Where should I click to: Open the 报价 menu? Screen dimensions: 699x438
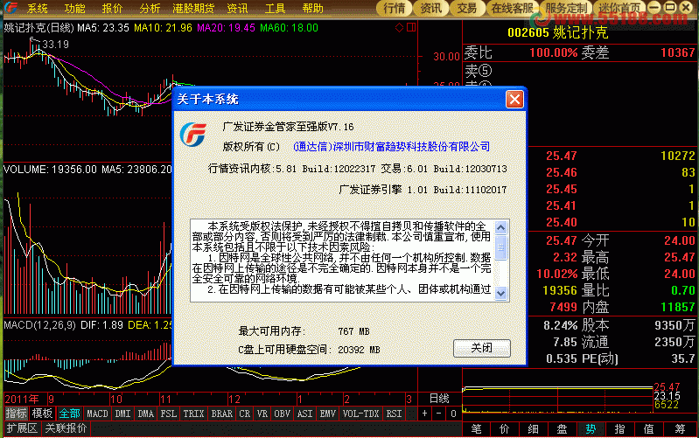(x=112, y=8)
